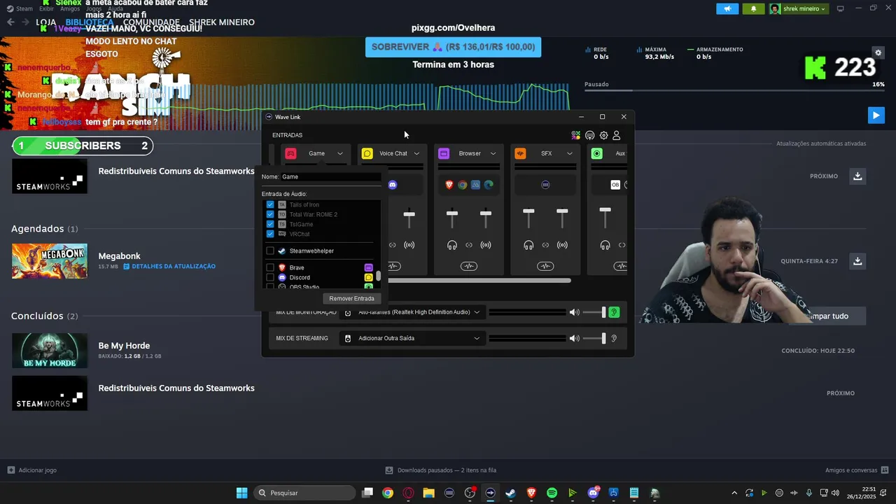Click the Discord app icon in Voice Chat channel
Image resolution: width=896 pixels, height=504 pixels.
tap(393, 185)
